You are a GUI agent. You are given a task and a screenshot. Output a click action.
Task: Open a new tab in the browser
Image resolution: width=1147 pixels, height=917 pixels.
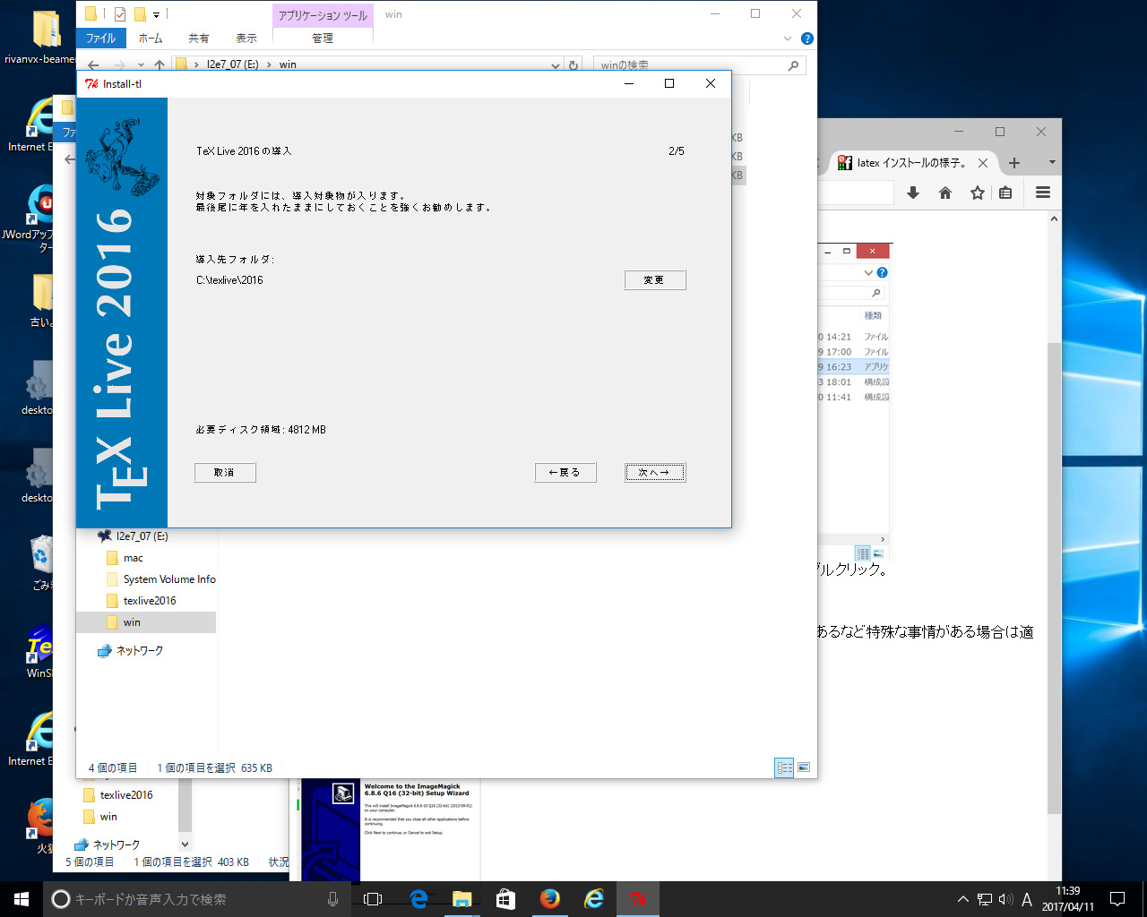click(x=1014, y=163)
